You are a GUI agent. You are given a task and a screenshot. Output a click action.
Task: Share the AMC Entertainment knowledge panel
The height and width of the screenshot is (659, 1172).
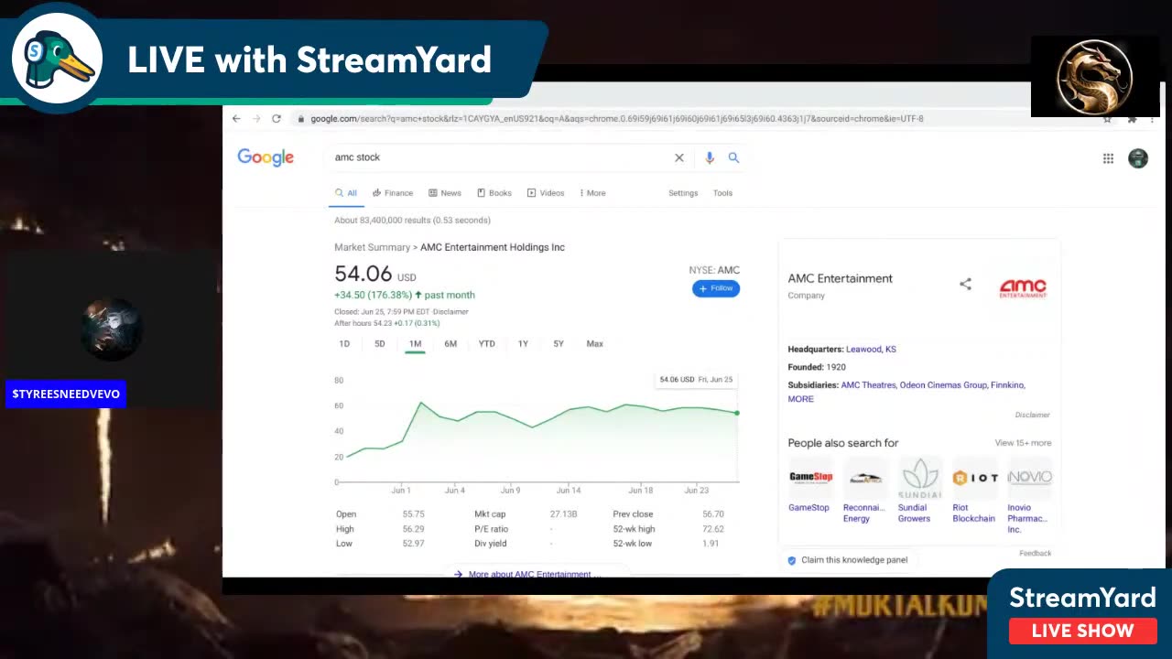coord(965,285)
